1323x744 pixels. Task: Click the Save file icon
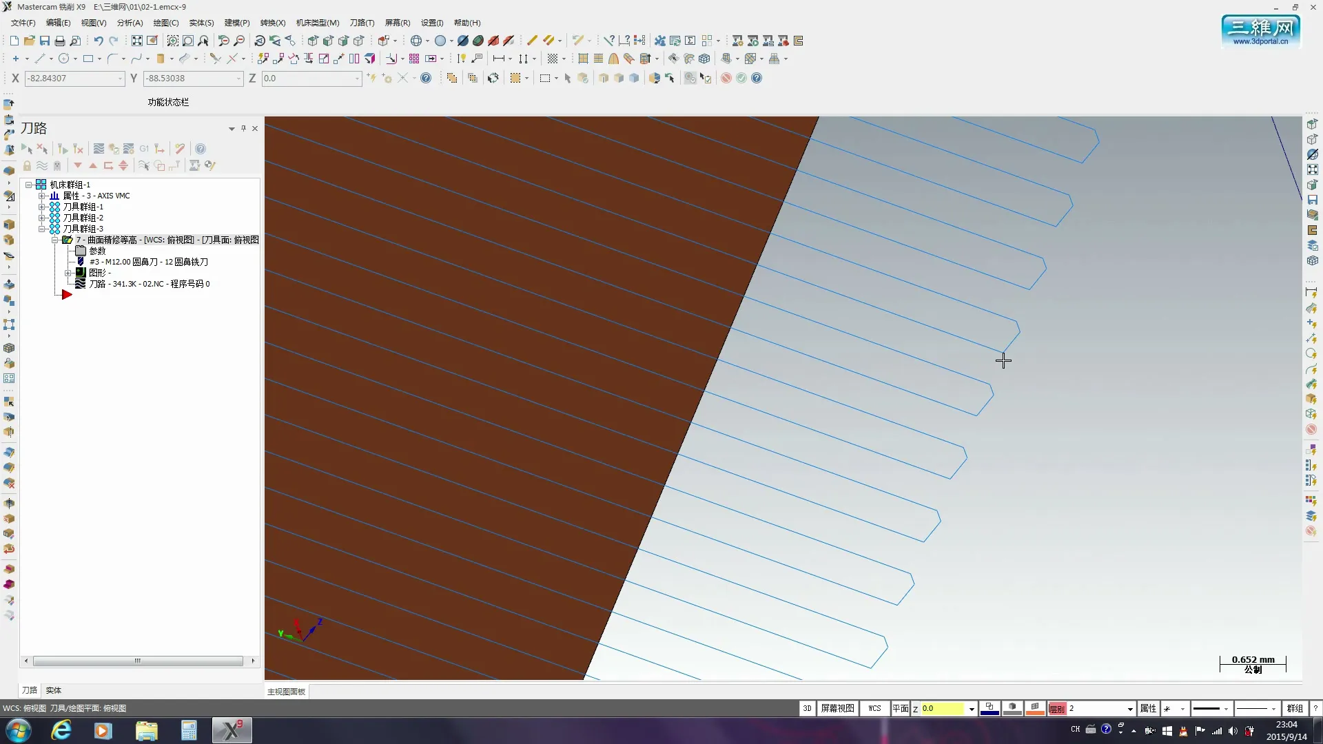[x=45, y=41]
